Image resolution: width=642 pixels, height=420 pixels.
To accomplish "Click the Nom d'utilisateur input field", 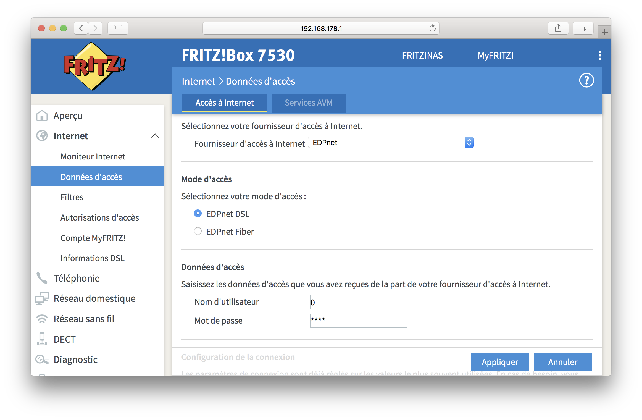I will 358,302.
